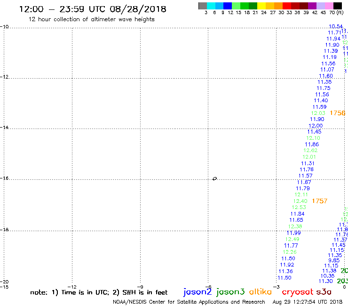Click the green 12.53 wave height value
This screenshot has width=348, height=306.
[x=299, y=207]
